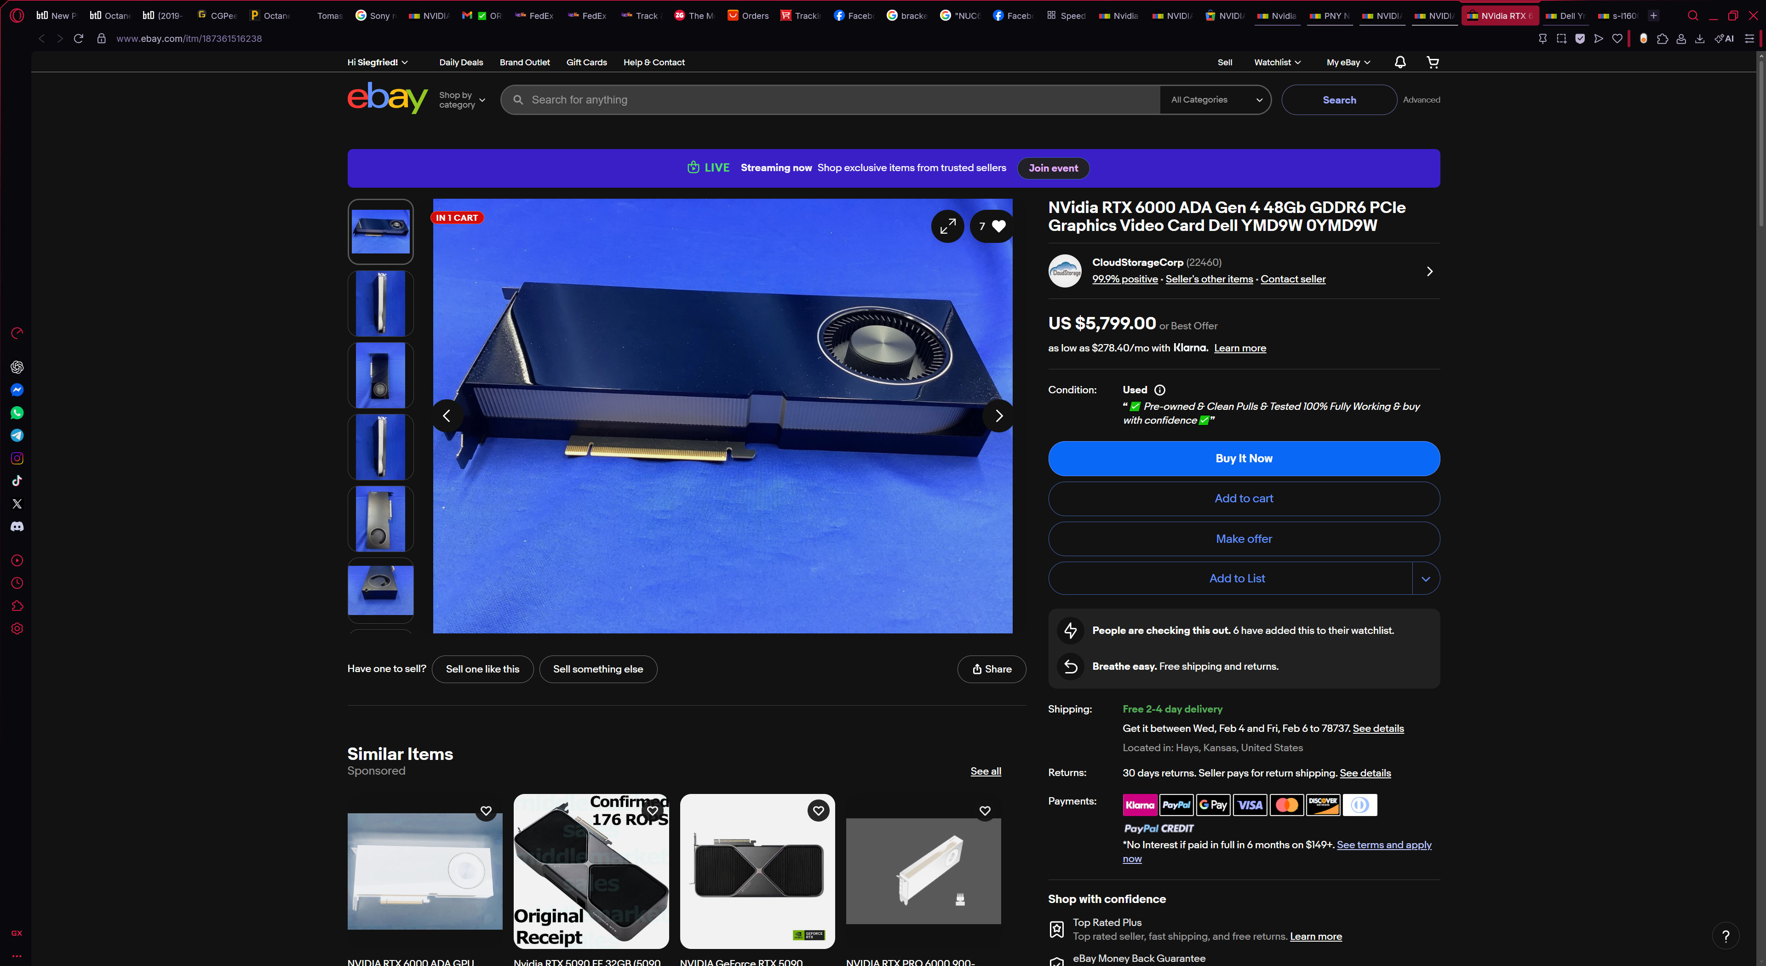Open Telegram in the browser sidebar
The width and height of the screenshot is (1766, 966).
point(17,435)
